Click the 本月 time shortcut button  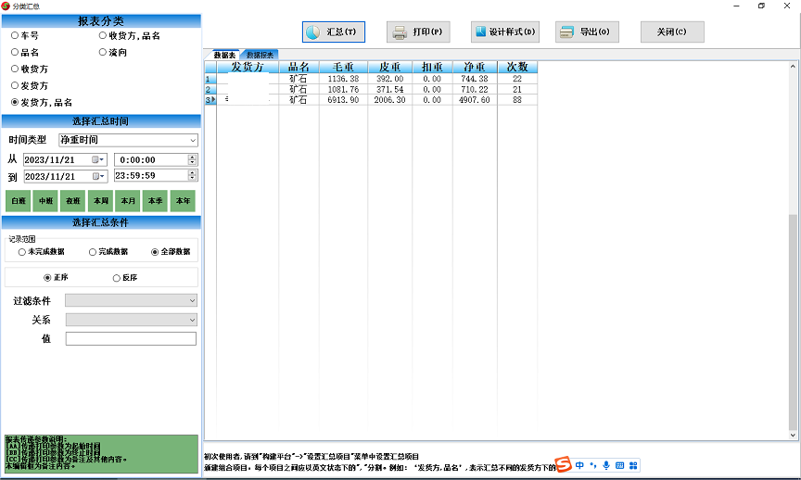[128, 201]
